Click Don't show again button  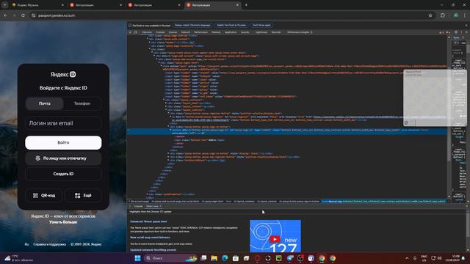click(x=261, y=25)
